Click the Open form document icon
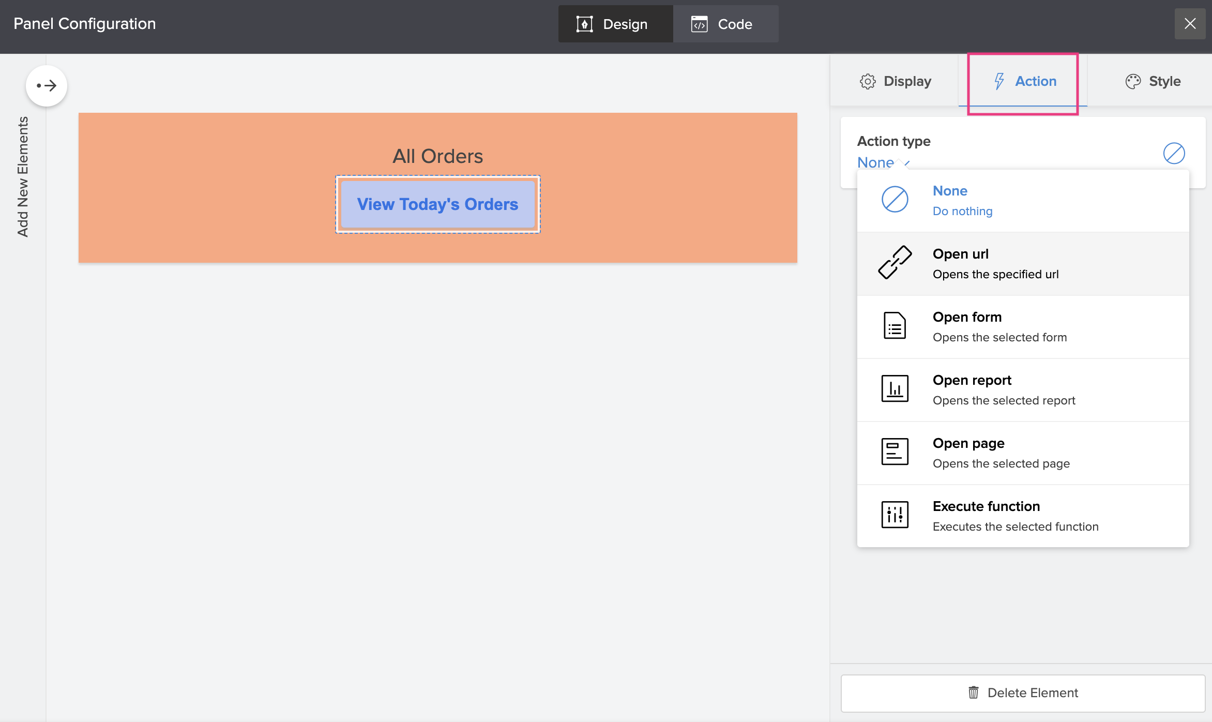 (x=895, y=326)
